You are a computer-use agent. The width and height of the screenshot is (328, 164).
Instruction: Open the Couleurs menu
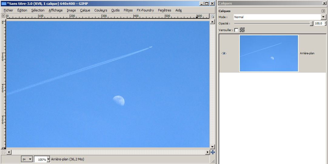tap(101, 10)
